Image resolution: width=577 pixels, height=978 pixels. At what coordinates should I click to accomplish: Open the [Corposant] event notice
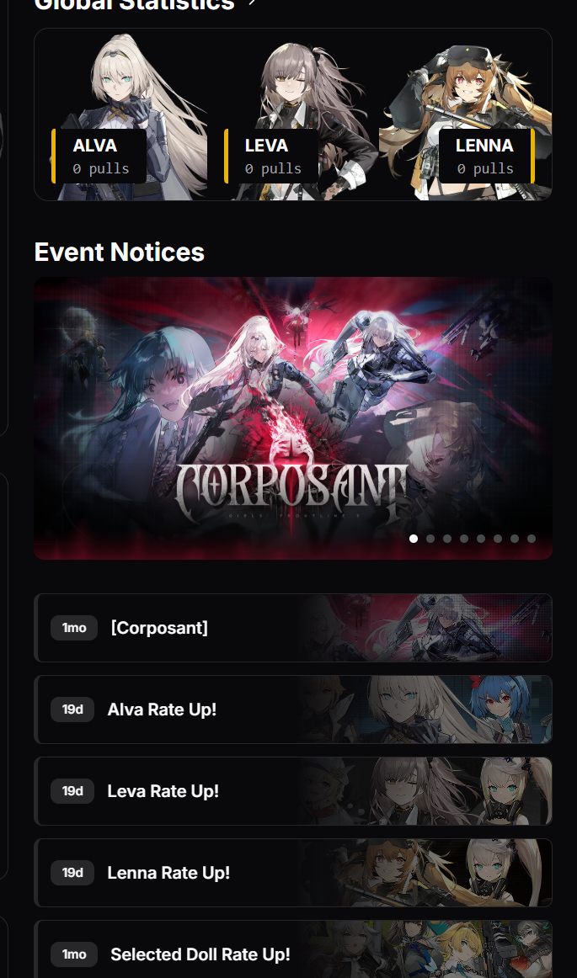pos(293,628)
